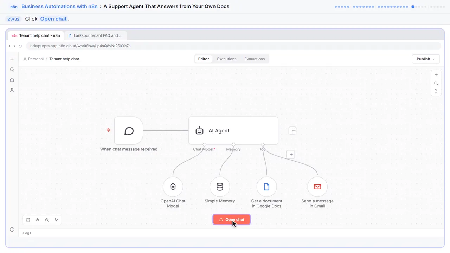Screen dimensions: 450x253
Task: Click the browser address bar URL
Action: [80, 46]
